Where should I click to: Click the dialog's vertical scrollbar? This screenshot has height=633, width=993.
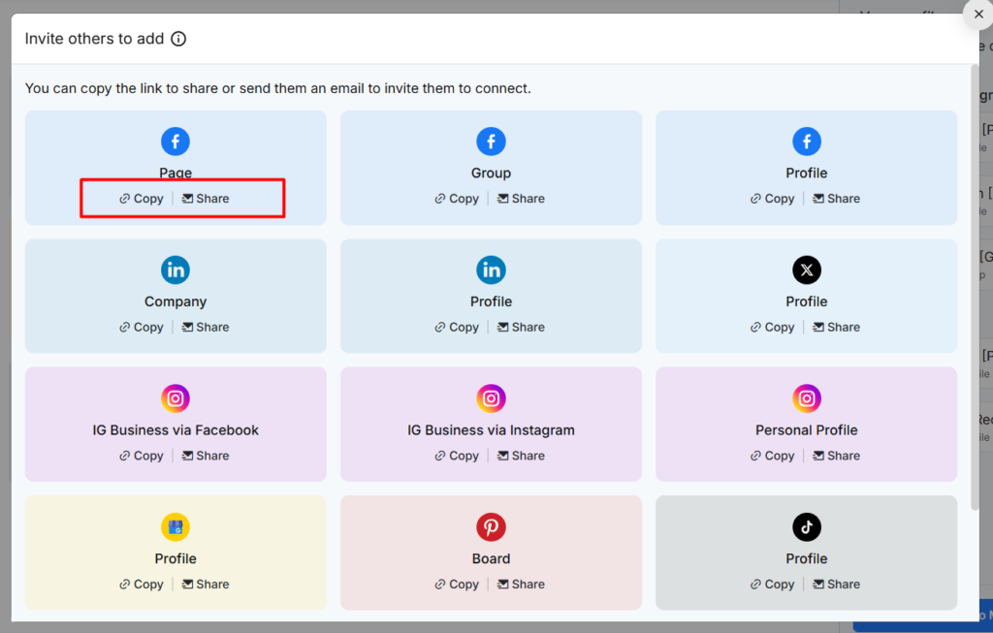(x=974, y=291)
